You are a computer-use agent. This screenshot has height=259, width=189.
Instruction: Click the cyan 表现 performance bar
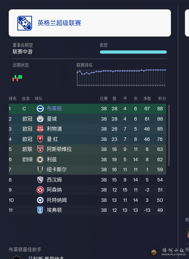(x=133, y=52)
